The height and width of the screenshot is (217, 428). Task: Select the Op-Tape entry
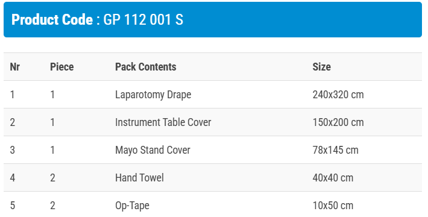(132, 206)
